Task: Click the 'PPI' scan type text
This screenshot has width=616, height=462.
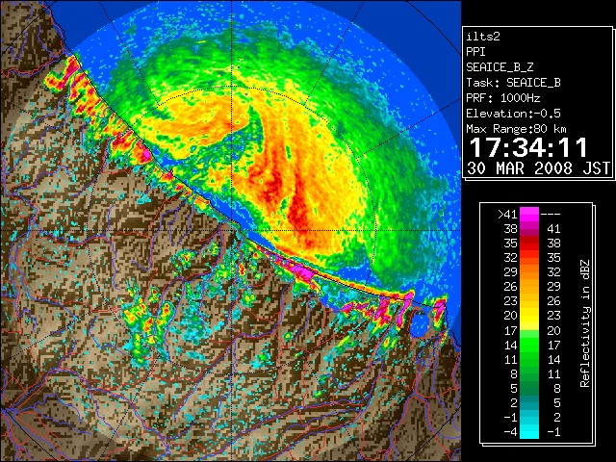Action: pos(475,52)
